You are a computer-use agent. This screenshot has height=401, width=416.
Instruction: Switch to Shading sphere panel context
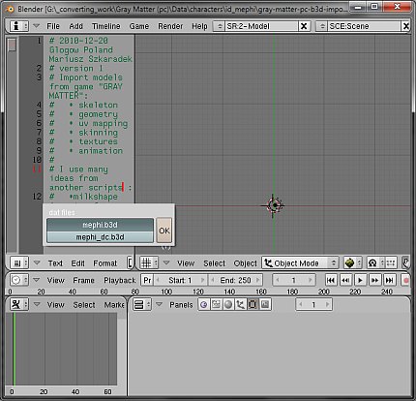(x=228, y=304)
